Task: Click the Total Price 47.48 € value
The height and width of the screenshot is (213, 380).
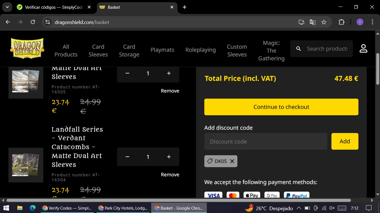Action: [346, 79]
